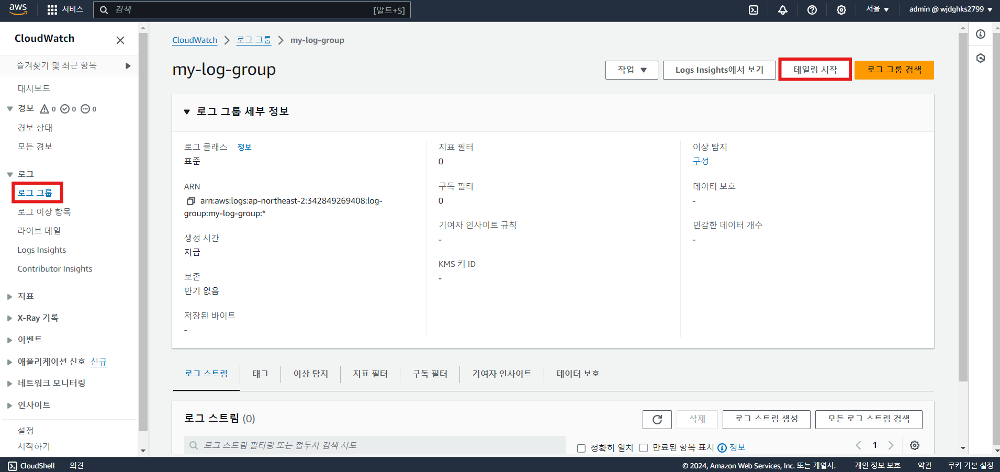Open CloudShell in the footer bar
Screen dimensions: 1000x472
pyautogui.click(x=31, y=466)
